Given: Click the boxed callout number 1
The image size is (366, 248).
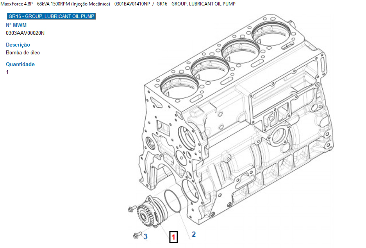Looking at the screenshot, I should (x=174, y=237).
